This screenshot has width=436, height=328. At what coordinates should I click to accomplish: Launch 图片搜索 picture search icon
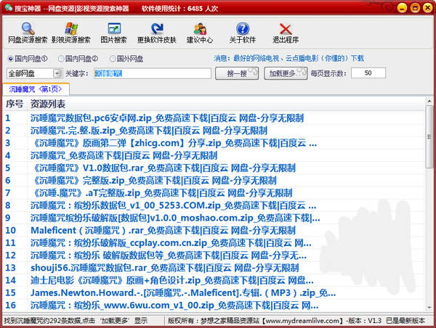[x=114, y=33]
